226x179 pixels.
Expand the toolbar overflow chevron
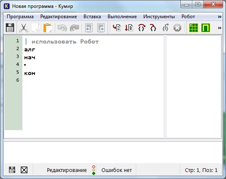coord(219,28)
